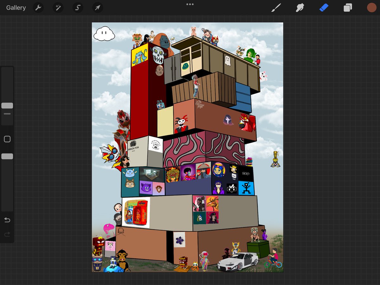380x285 pixels.
Task: Click the brush size slider handle
Action: 7,105
